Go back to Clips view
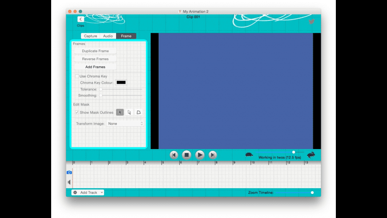This screenshot has height=218, width=387. click(81, 19)
